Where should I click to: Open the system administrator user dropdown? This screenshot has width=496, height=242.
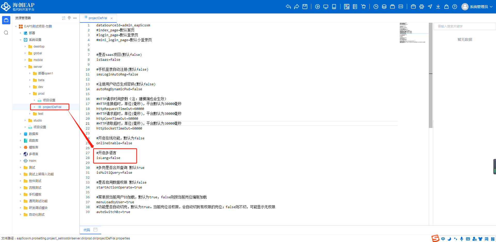click(x=477, y=7)
